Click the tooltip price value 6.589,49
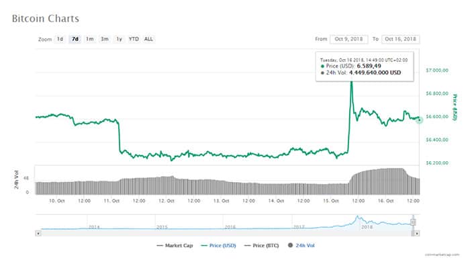This screenshot has height=268, width=470. click(369, 66)
